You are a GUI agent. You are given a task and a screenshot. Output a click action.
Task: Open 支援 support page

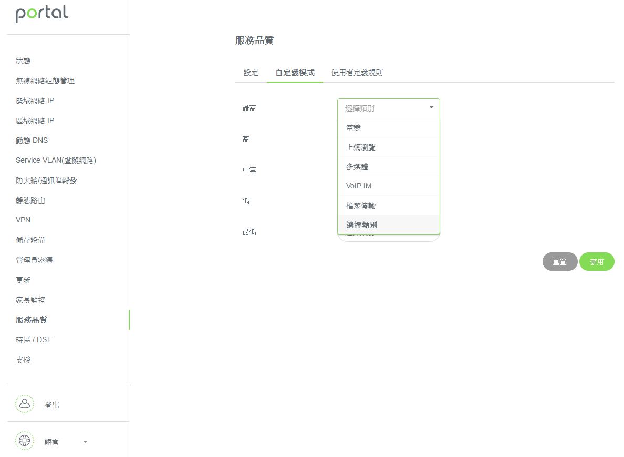pos(23,359)
